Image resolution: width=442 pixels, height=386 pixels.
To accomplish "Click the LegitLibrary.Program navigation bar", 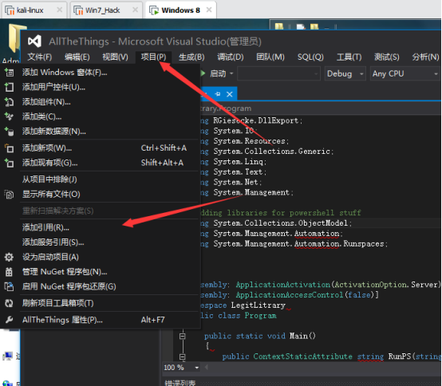I will tap(320, 108).
